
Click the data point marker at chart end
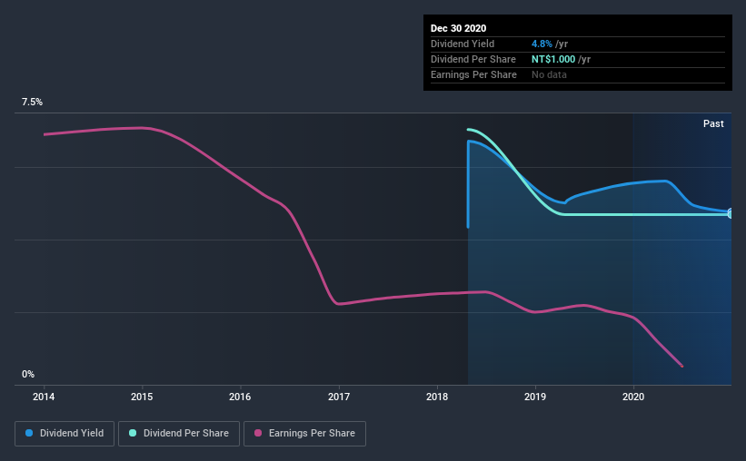pyautogui.click(x=731, y=213)
